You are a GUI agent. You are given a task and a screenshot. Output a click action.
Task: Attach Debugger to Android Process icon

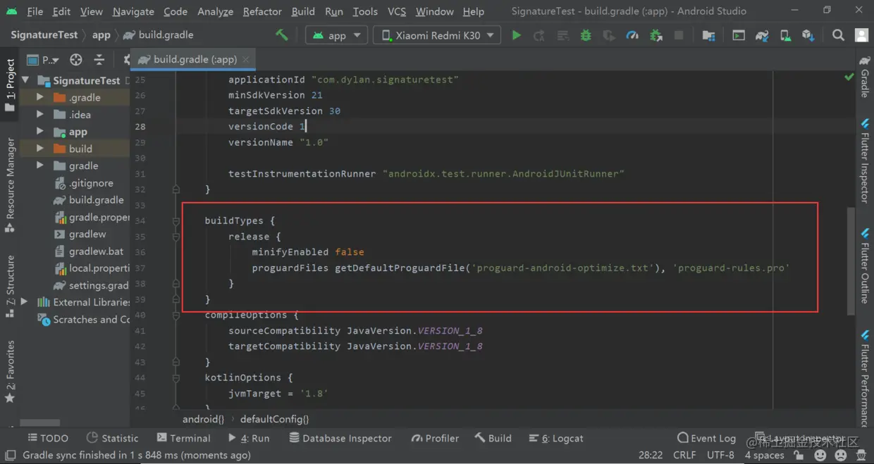coord(655,35)
